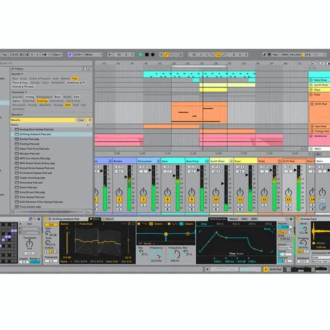Click the Main track play icon
This screenshot has height=330, width=330.
(311, 149)
